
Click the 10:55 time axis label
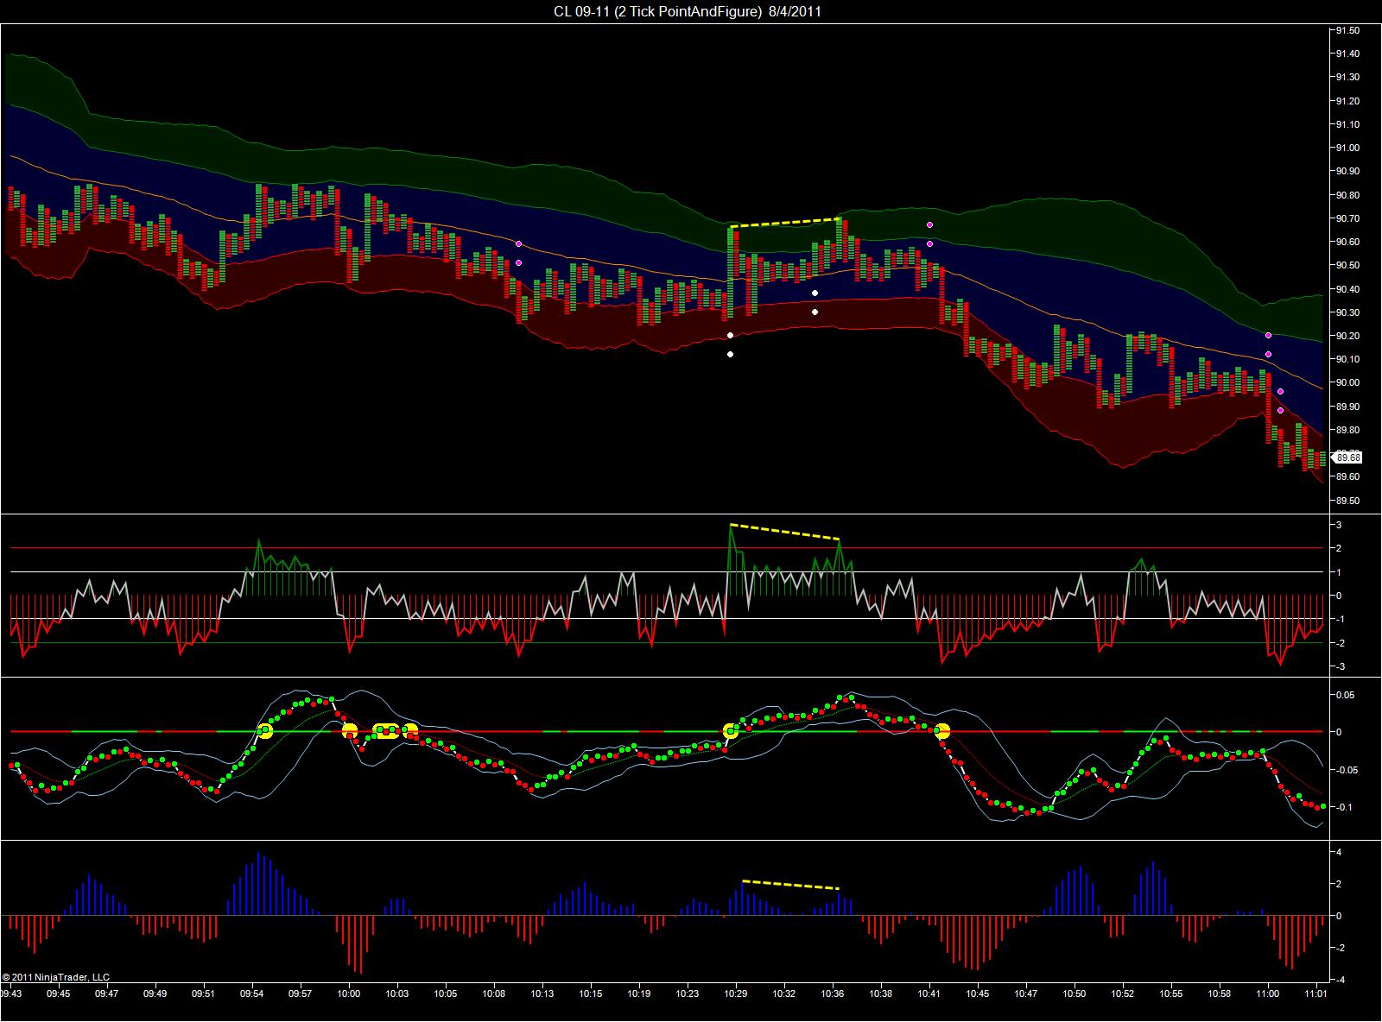(x=1171, y=994)
